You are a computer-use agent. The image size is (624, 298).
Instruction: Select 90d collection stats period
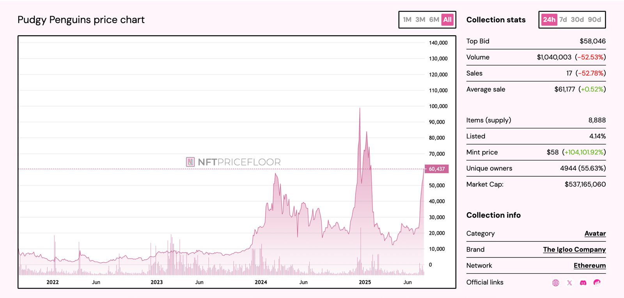coord(594,20)
